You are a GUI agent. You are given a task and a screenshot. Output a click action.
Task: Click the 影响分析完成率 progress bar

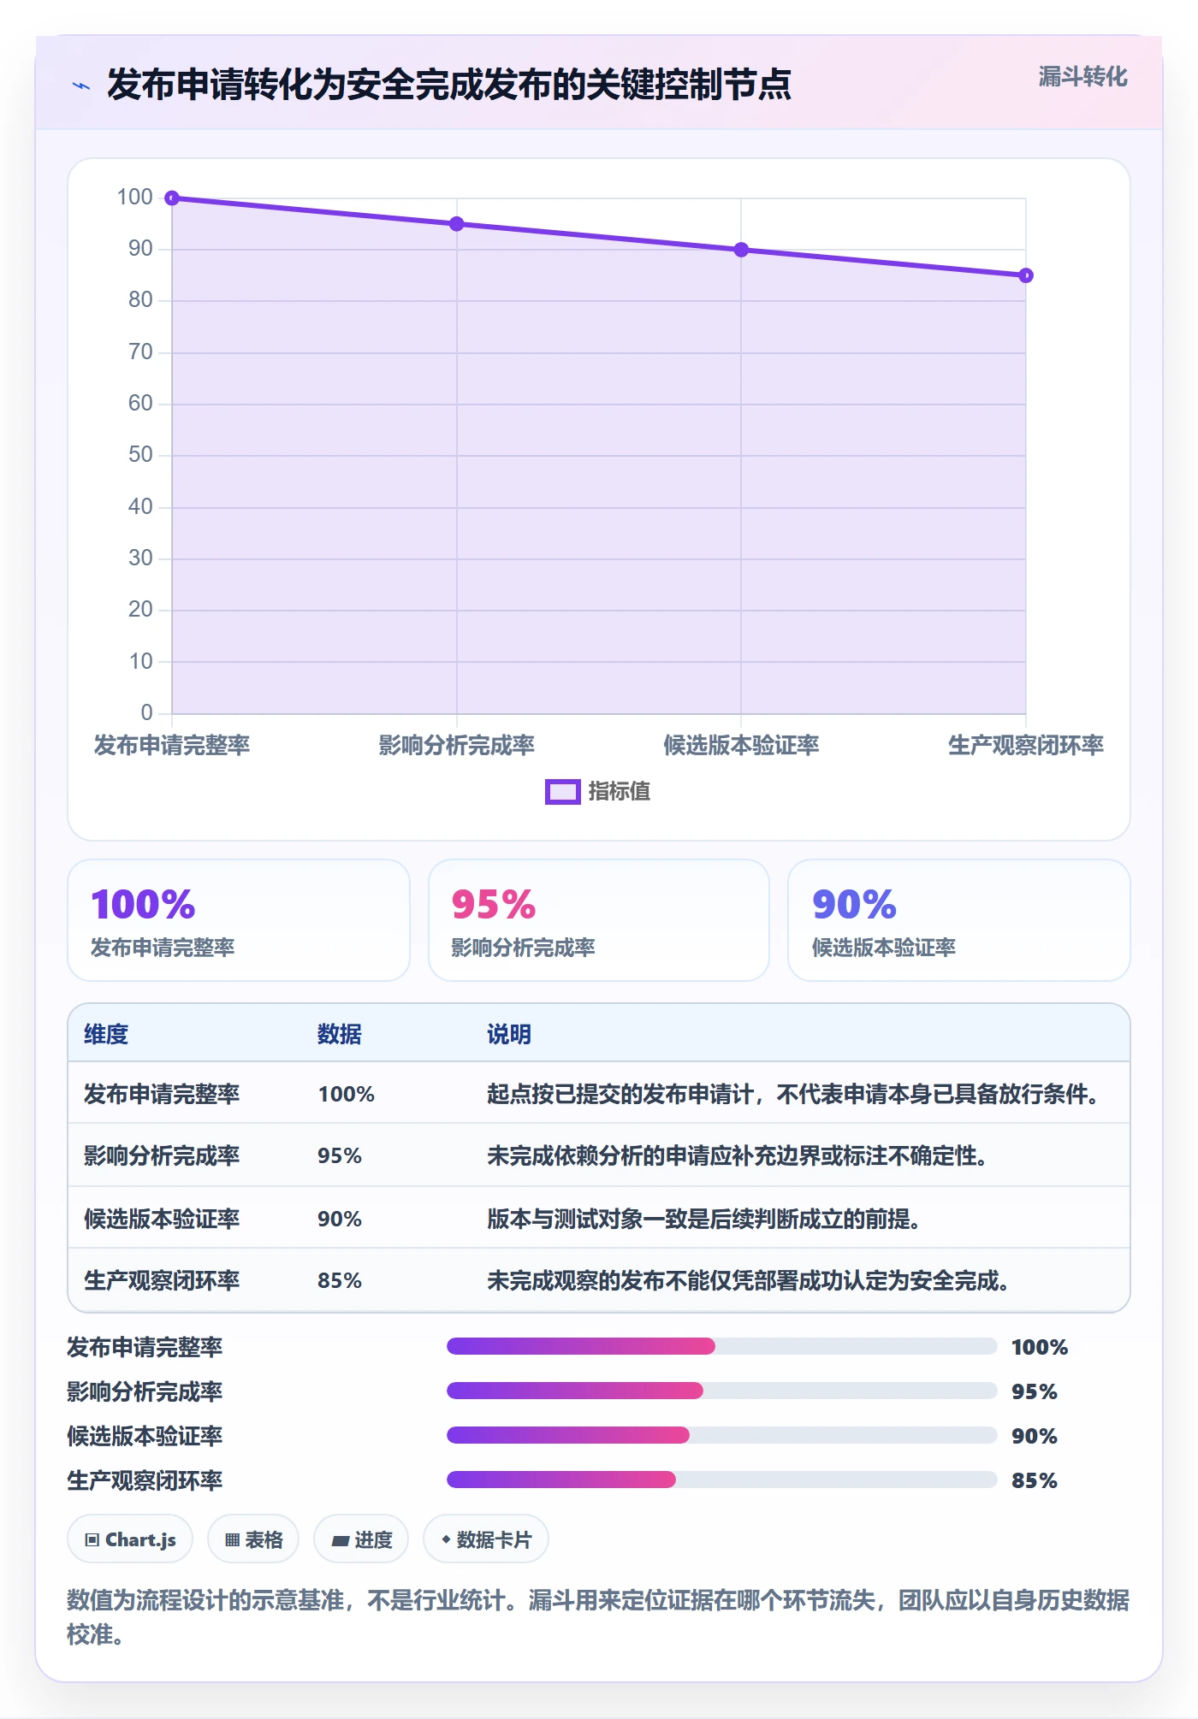(x=722, y=1391)
